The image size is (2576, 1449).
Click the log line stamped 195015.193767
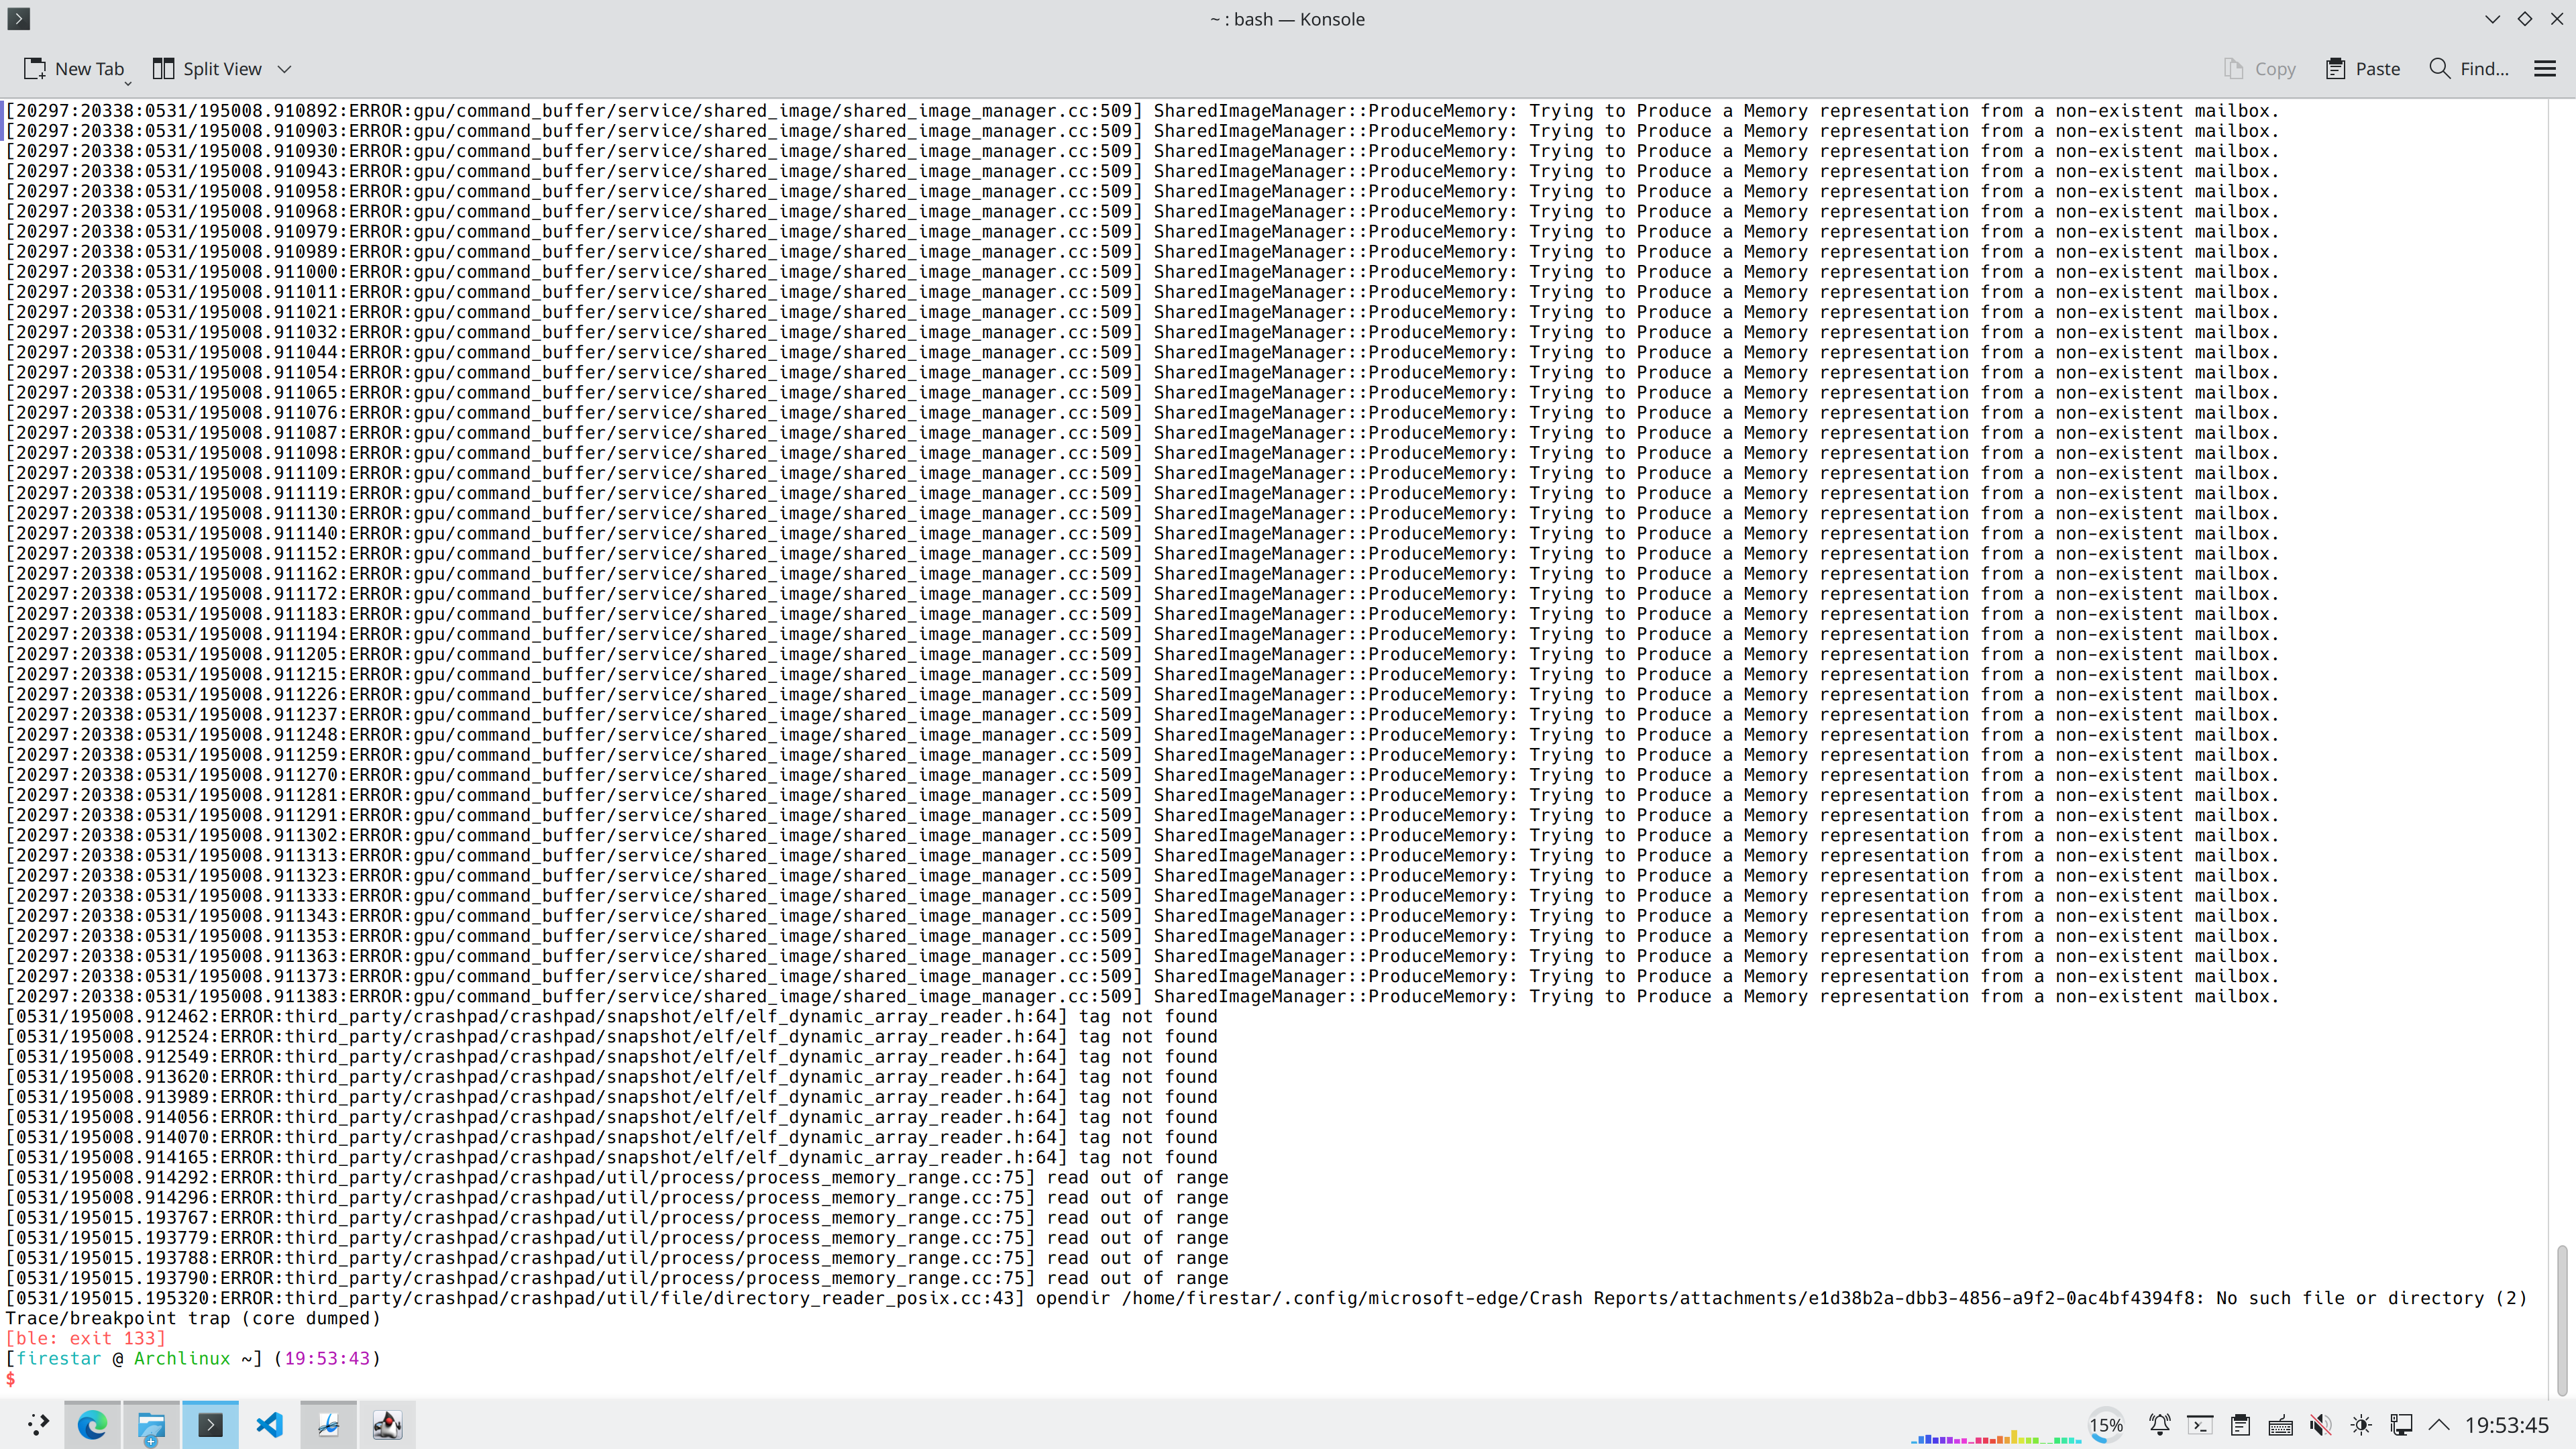(x=617, y=1217)
